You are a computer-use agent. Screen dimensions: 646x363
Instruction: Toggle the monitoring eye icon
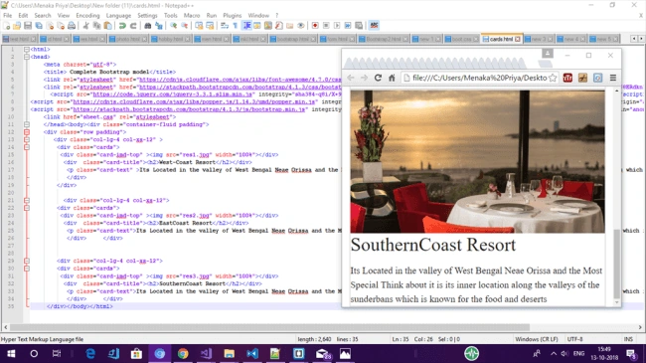[301, 26]
